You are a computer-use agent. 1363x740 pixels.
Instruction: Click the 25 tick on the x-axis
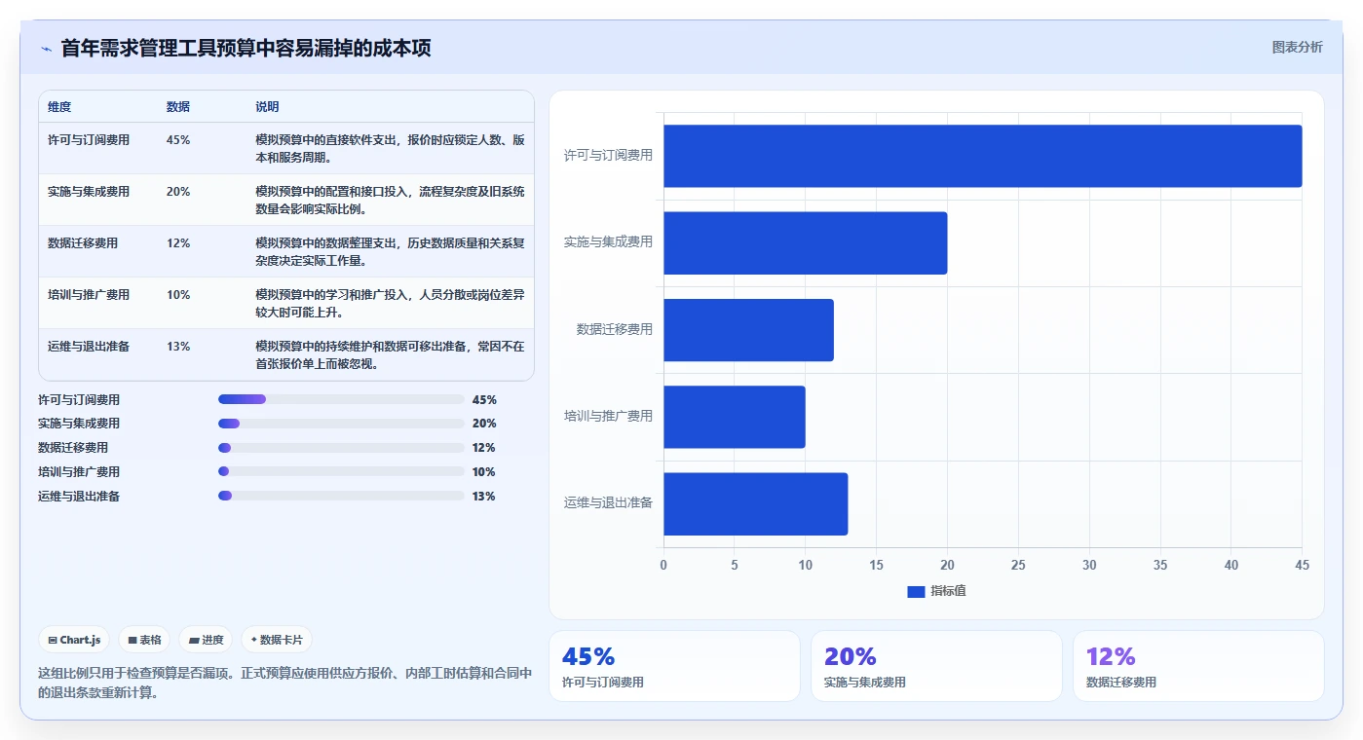coord(1018,565)
